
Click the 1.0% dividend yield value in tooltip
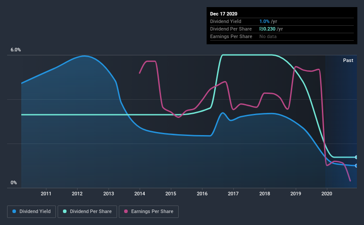tap(264, 21)
